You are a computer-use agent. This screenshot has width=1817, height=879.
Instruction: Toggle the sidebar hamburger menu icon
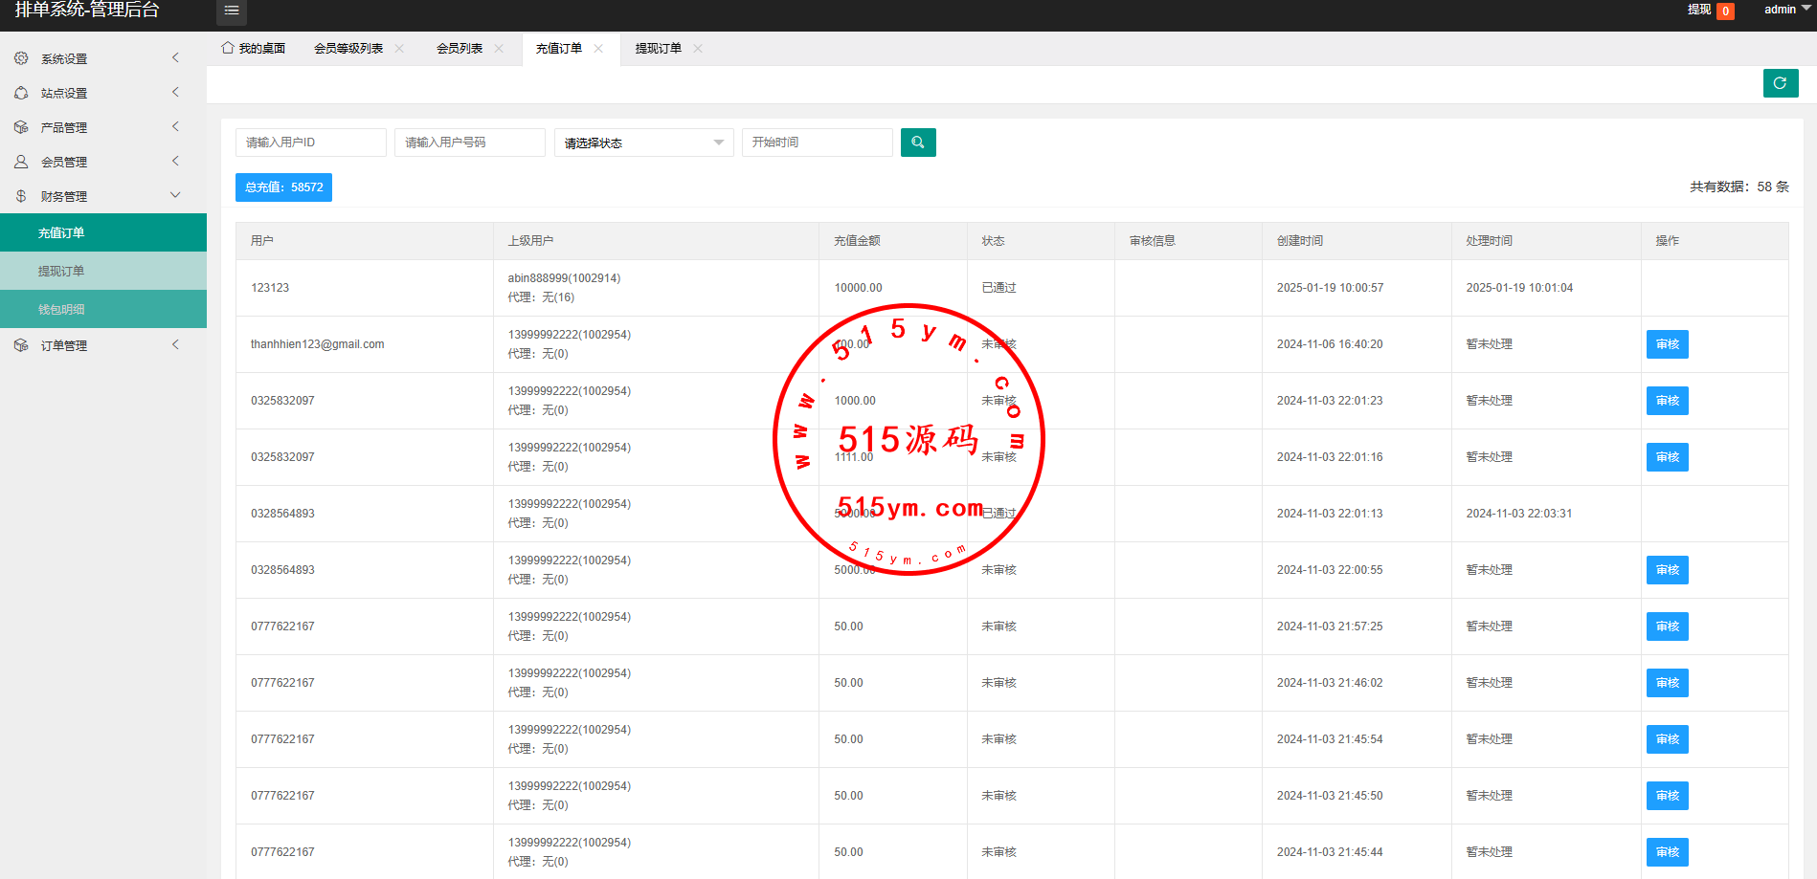[x=232, y=11]
